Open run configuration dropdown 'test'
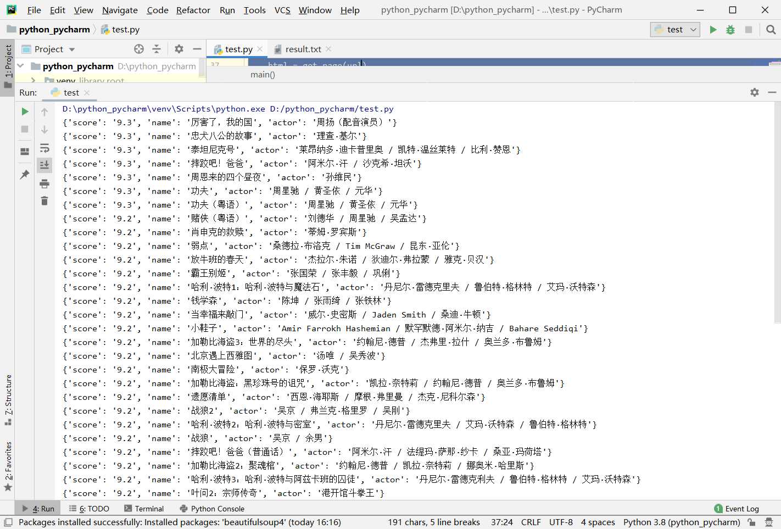The height and width of the screenshot is (529, 781). [675, 30]
